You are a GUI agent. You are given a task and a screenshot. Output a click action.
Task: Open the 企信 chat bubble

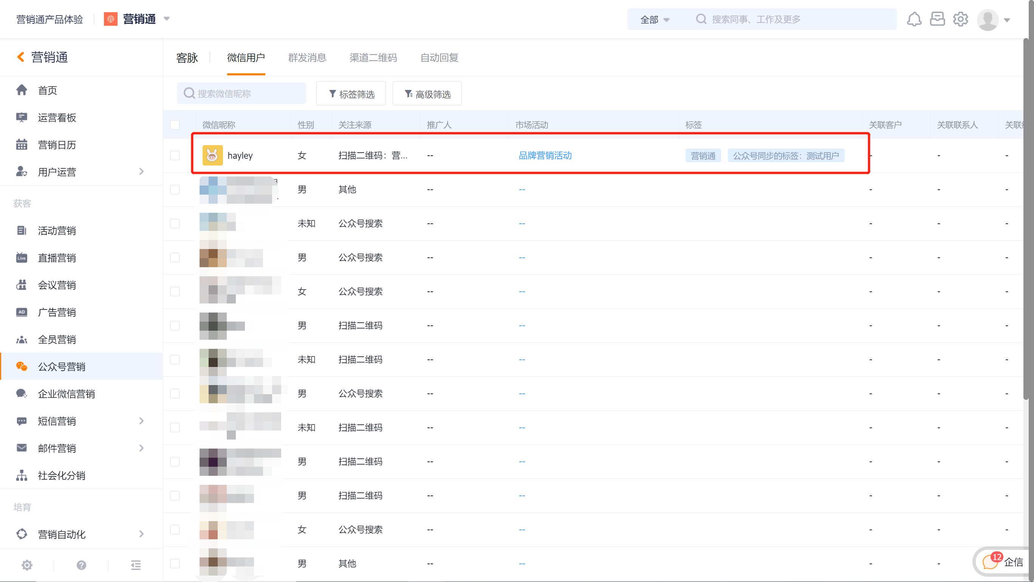pos(990,562)
